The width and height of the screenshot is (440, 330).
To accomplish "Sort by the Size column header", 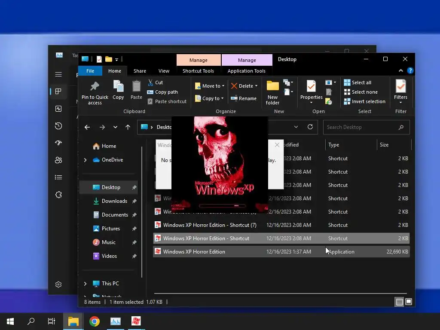I will [394, 145].
